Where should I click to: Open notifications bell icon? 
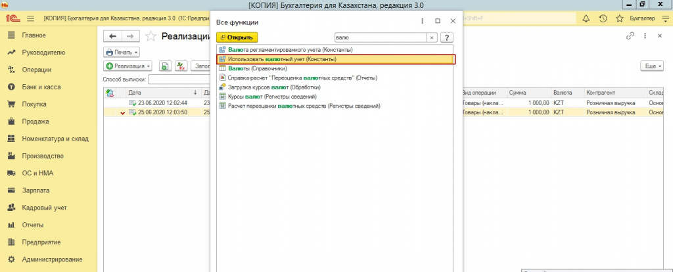[x=586, y=18]
